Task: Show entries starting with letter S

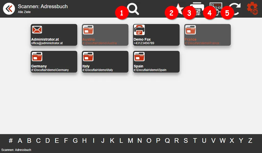Action: [186, 140]
